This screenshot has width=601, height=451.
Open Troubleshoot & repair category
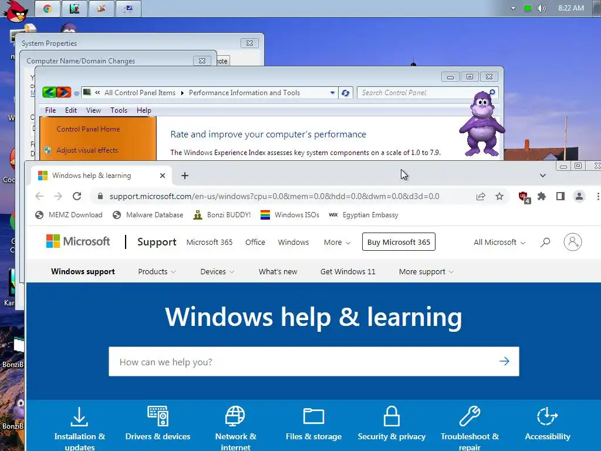click(x=470, y=428)
